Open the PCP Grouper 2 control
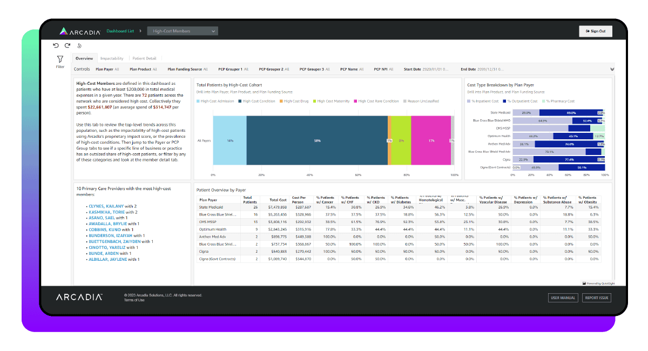The image size is (648, 351). tap(274, 69)
